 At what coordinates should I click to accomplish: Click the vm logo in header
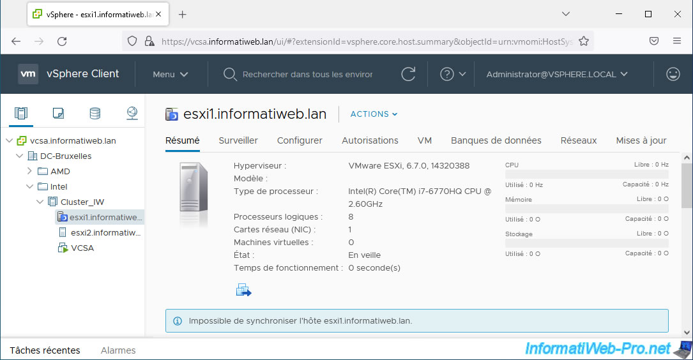[28, 74]
